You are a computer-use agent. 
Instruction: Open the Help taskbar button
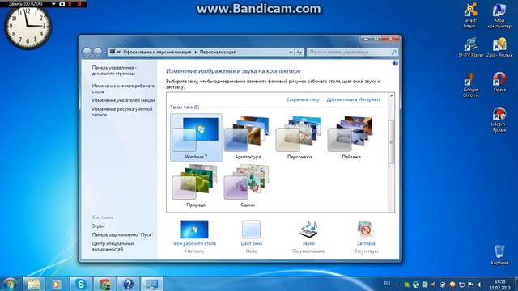[x=128, y=284]
